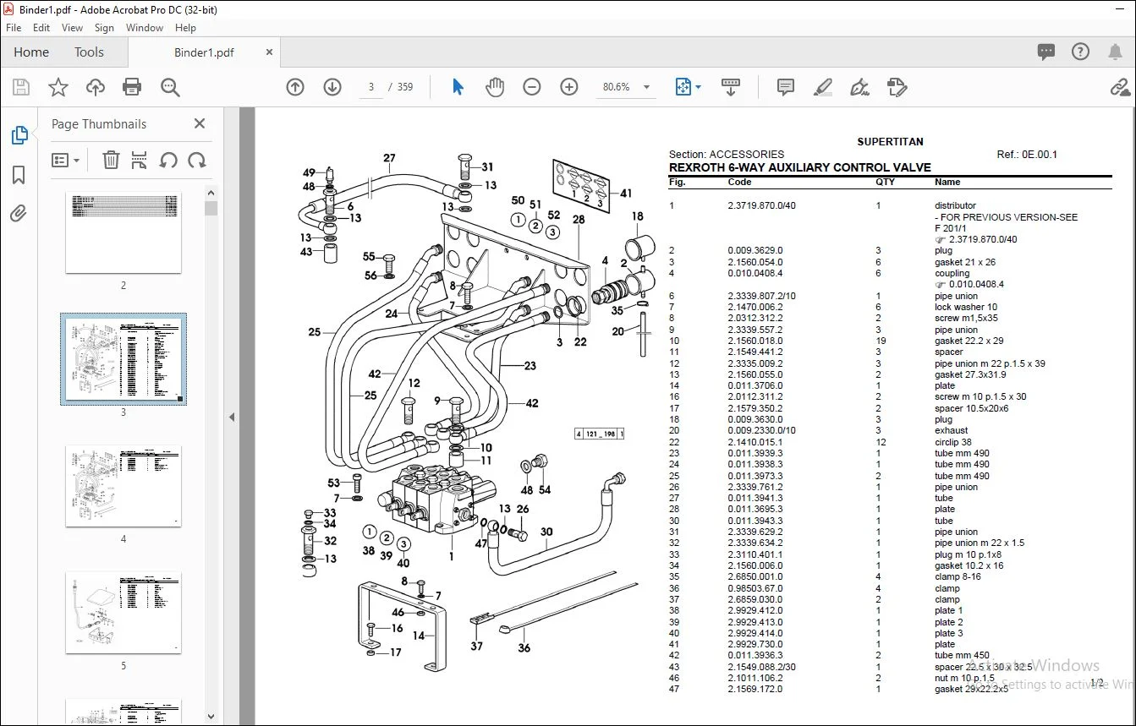This screenshot has height=726, width=1136.
Task: Click the current page number field
Action: (371, 87)
